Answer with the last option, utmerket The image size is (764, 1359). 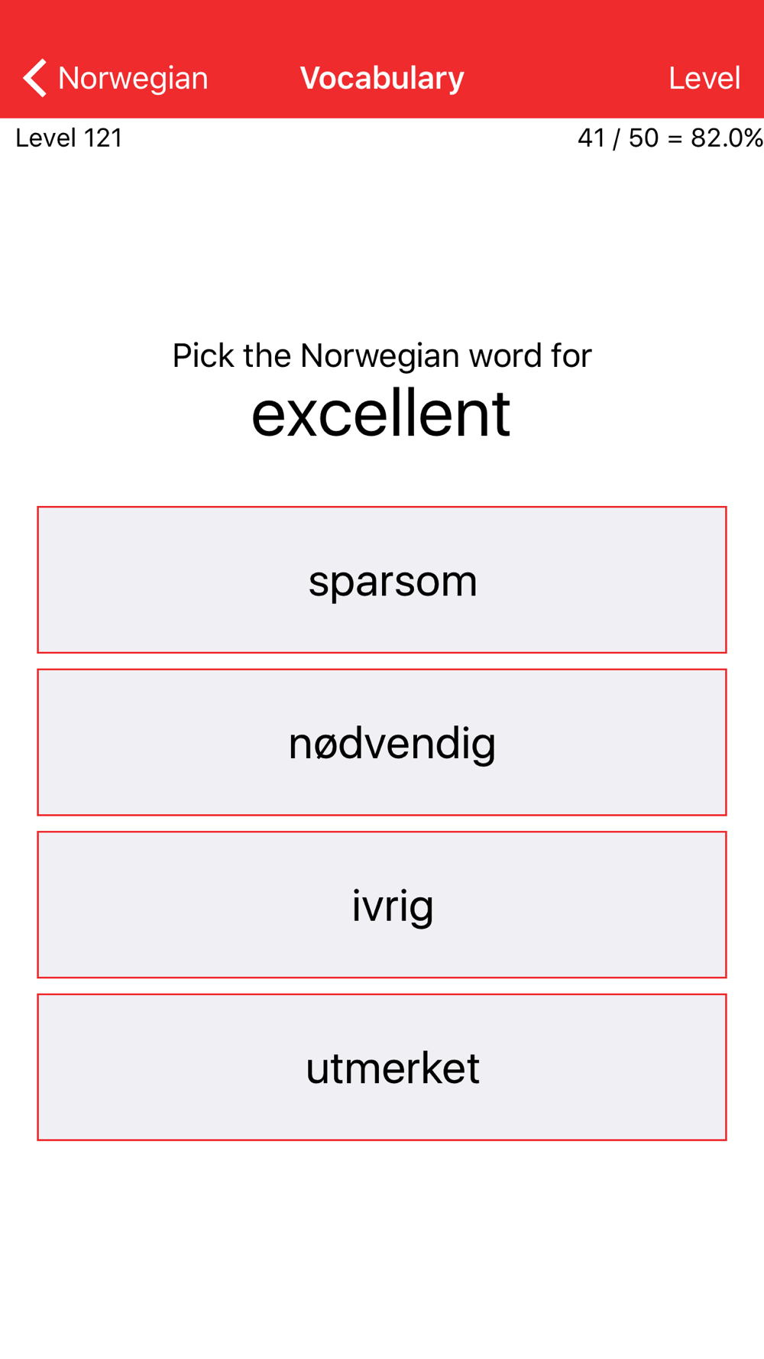pyautogui.click(x=382, y=1067)
